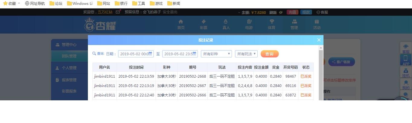Open the 工具 bookmark folder

[139, 3]
